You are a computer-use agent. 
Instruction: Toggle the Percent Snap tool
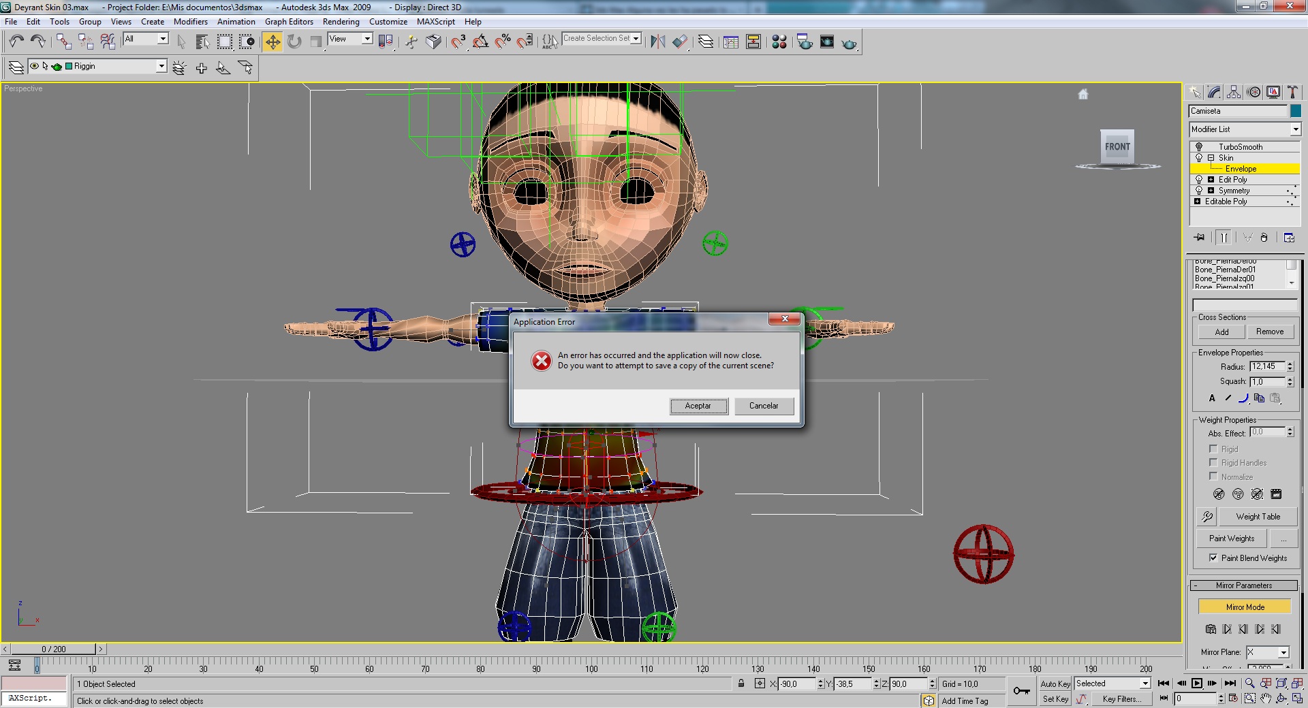503,42
